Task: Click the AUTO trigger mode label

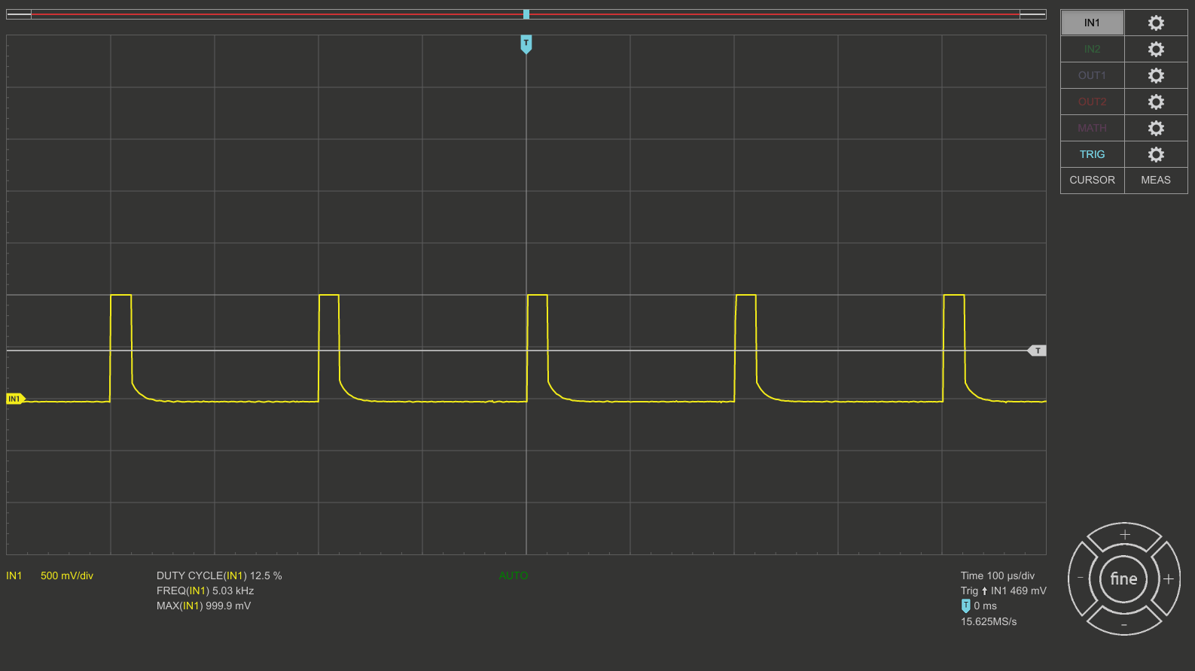Action: click(514, 575)
